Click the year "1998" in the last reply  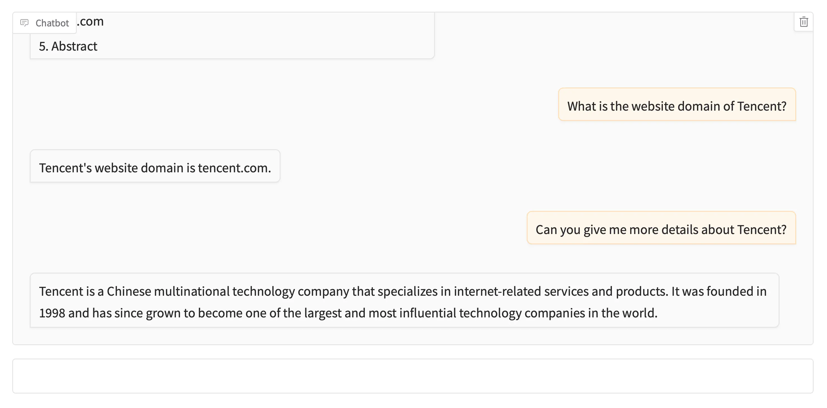point(52,313)
